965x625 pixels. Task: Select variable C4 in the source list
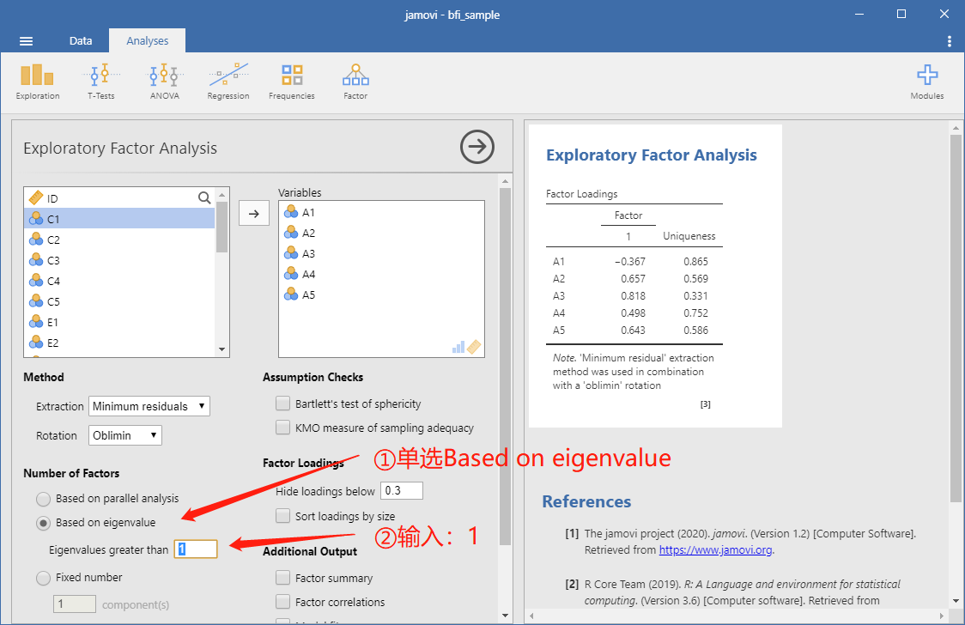click(119, 281)
